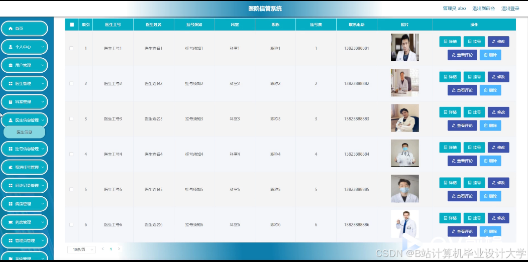Click 删除 button for 医生工号2
Viewport: 528px width, 262px height.
coord(490,90)
